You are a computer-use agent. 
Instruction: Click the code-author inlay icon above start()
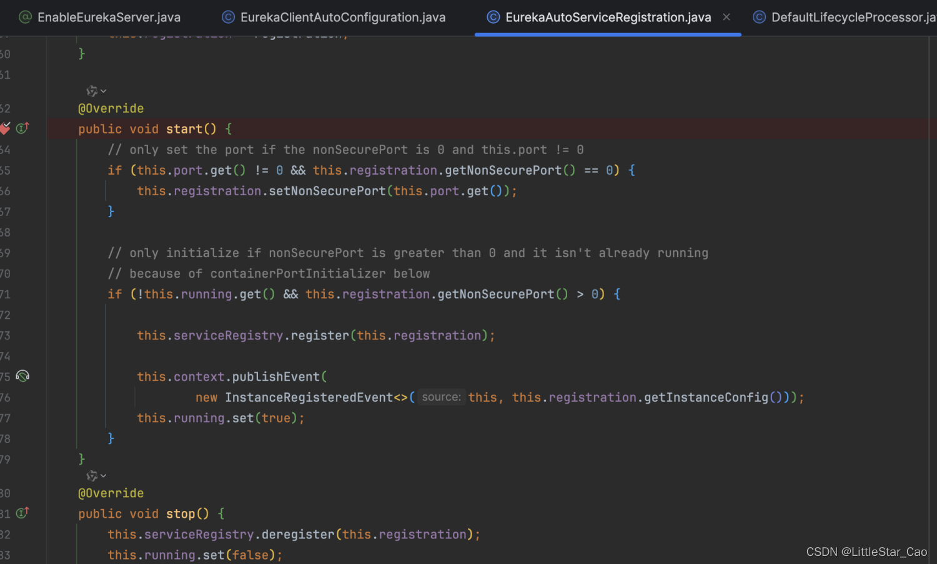point(92,91)
